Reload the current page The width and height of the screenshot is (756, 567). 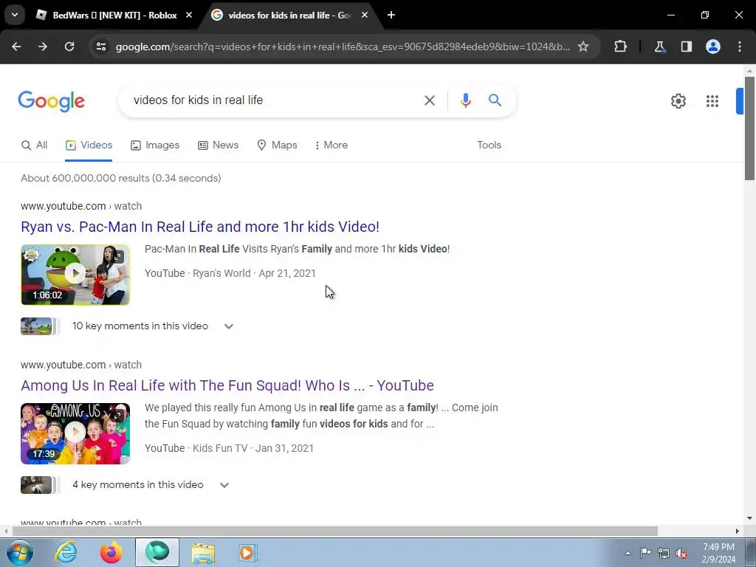(x=69, y=47)
